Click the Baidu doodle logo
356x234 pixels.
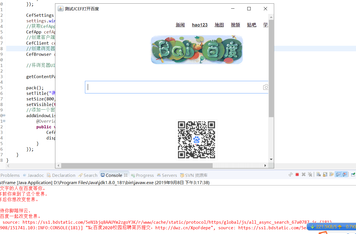[x=197, y=50]
